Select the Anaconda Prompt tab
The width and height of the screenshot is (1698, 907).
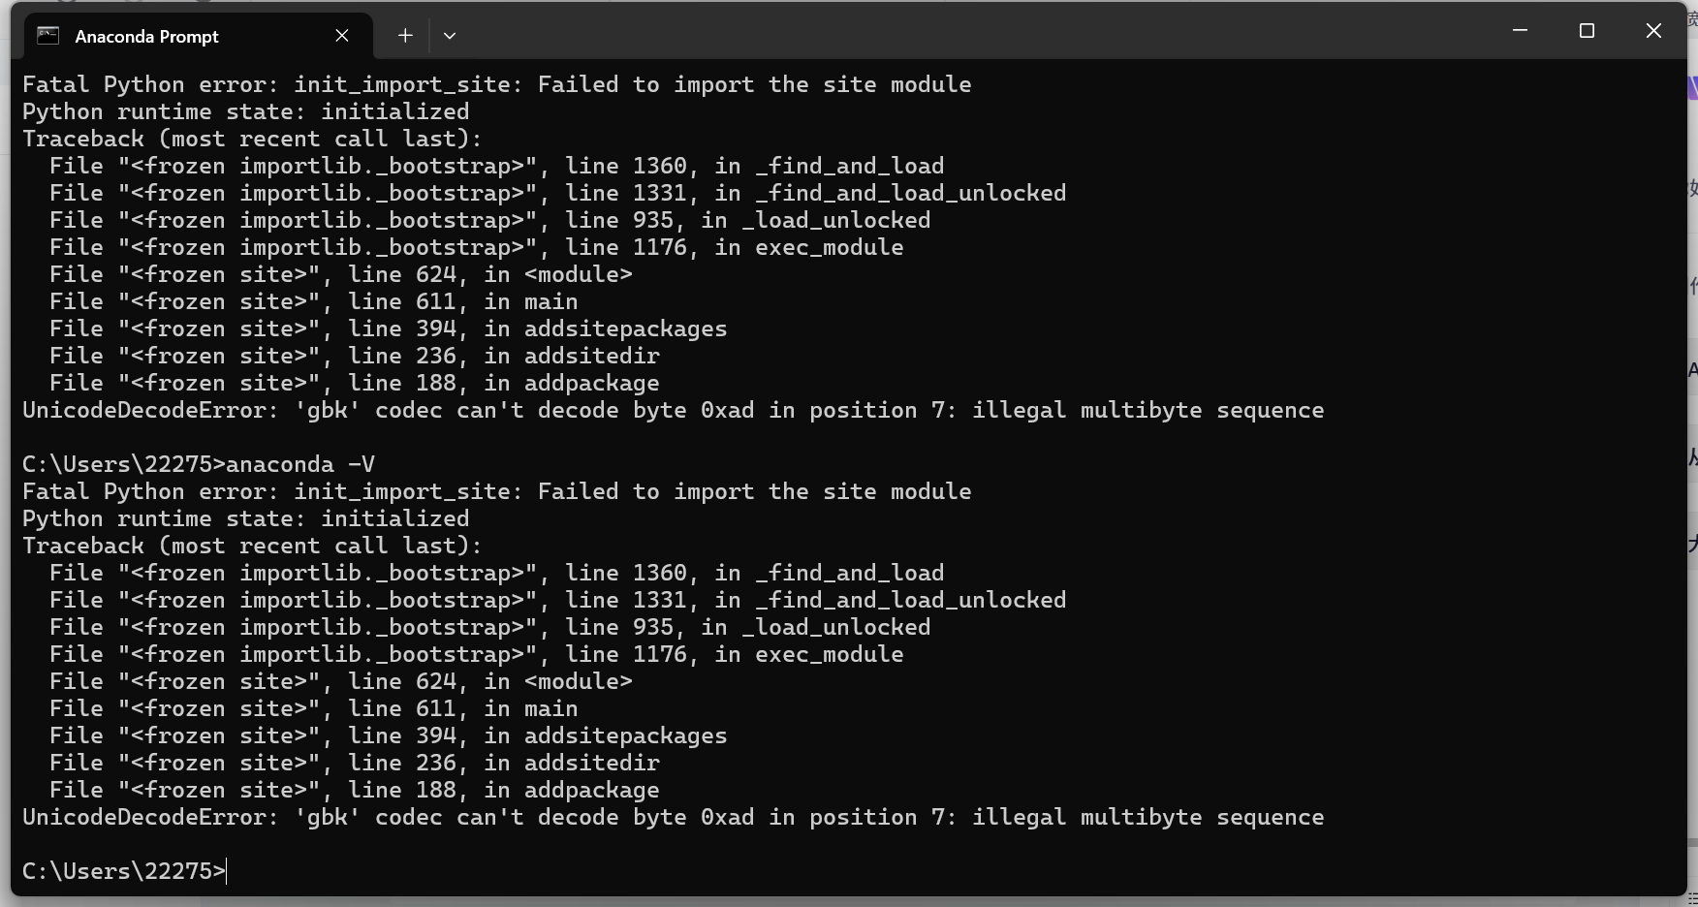146,36
